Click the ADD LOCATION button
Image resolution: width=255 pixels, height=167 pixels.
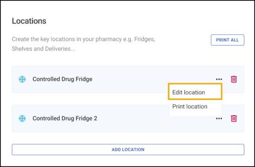coord(128,149)
